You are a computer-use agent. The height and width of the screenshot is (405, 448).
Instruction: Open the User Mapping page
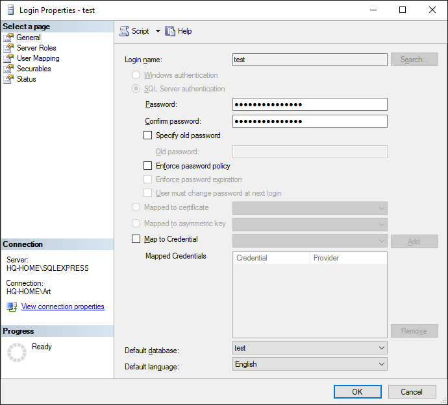[x=38, y=58]
